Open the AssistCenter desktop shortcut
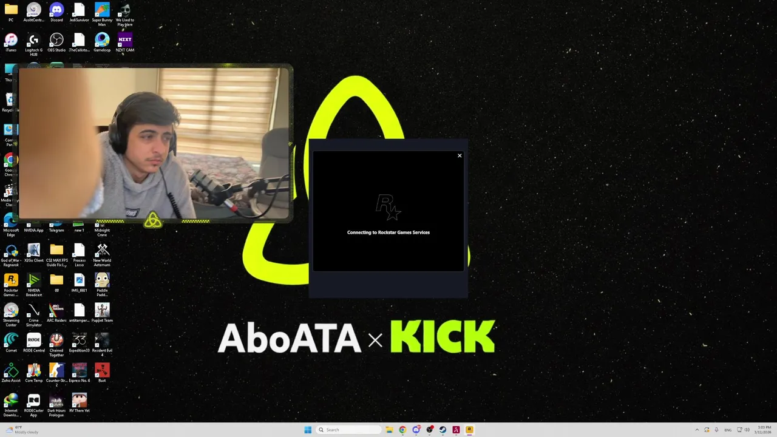Viewport: 777px width, 437px height. (x=33, y=13)
